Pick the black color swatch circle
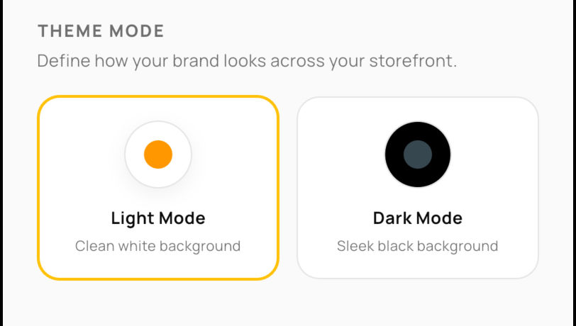 click(418, 154)
